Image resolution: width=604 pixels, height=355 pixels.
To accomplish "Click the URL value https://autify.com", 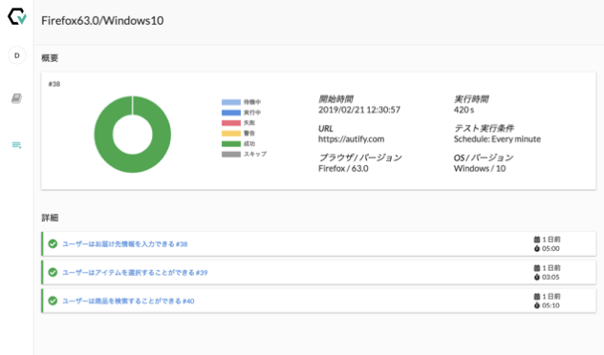I will pyautogui.click(x=352, y=139).
